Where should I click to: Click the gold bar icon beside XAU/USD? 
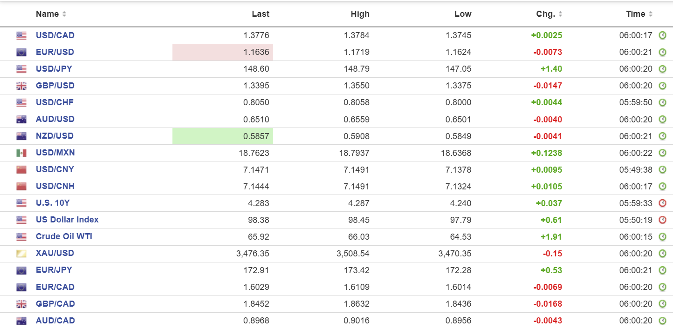tap(21, 254)
